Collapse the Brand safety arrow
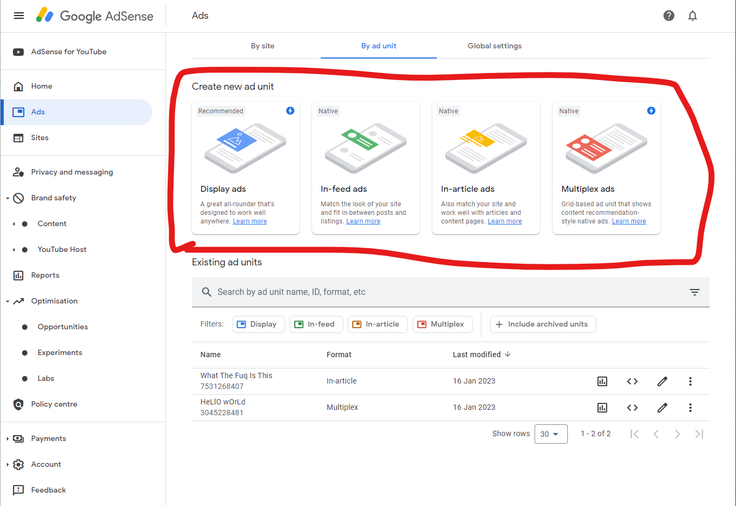Screen dimensions: 736x506 pos(8,198)
